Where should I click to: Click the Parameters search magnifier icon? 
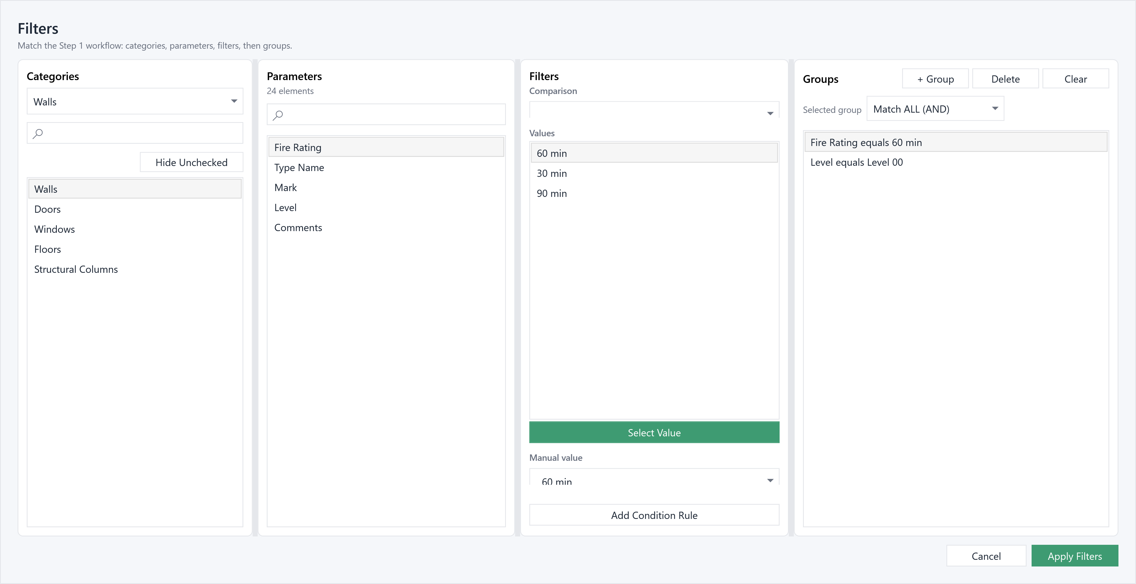278,115
